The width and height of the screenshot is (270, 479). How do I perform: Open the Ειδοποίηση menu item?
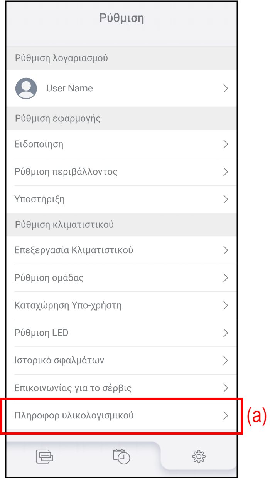click(x=39, y=144)
